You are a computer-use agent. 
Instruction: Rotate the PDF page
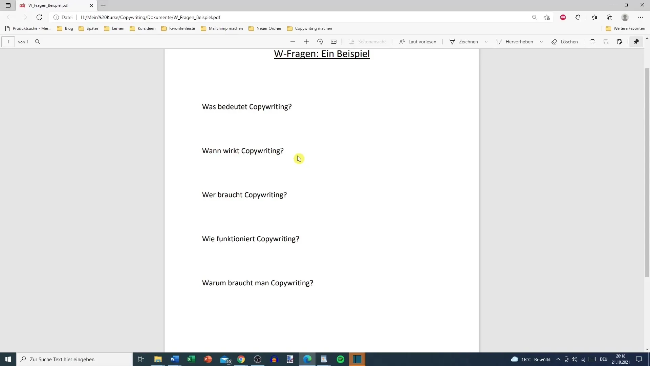320,42
